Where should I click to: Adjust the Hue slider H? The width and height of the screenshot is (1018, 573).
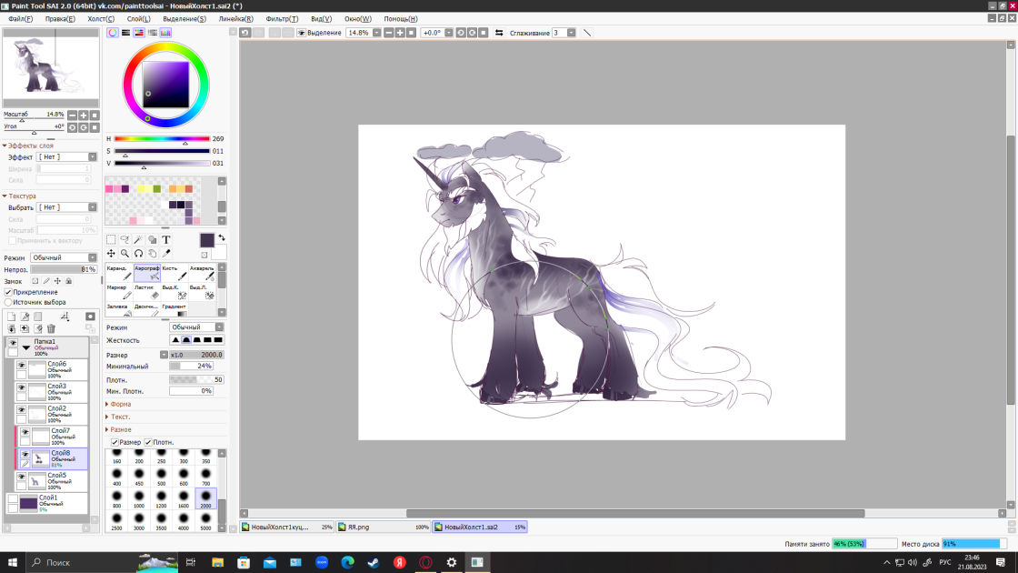point(163,139)
